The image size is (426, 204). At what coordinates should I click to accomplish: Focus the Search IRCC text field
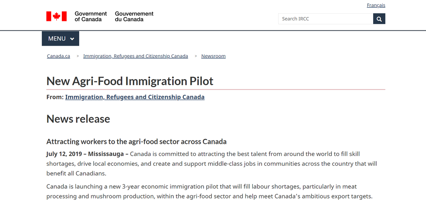coord(325,19)
